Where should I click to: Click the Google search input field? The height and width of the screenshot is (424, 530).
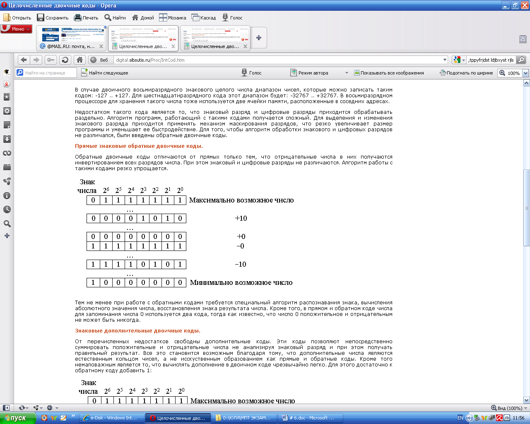click(x=491, y=60)
